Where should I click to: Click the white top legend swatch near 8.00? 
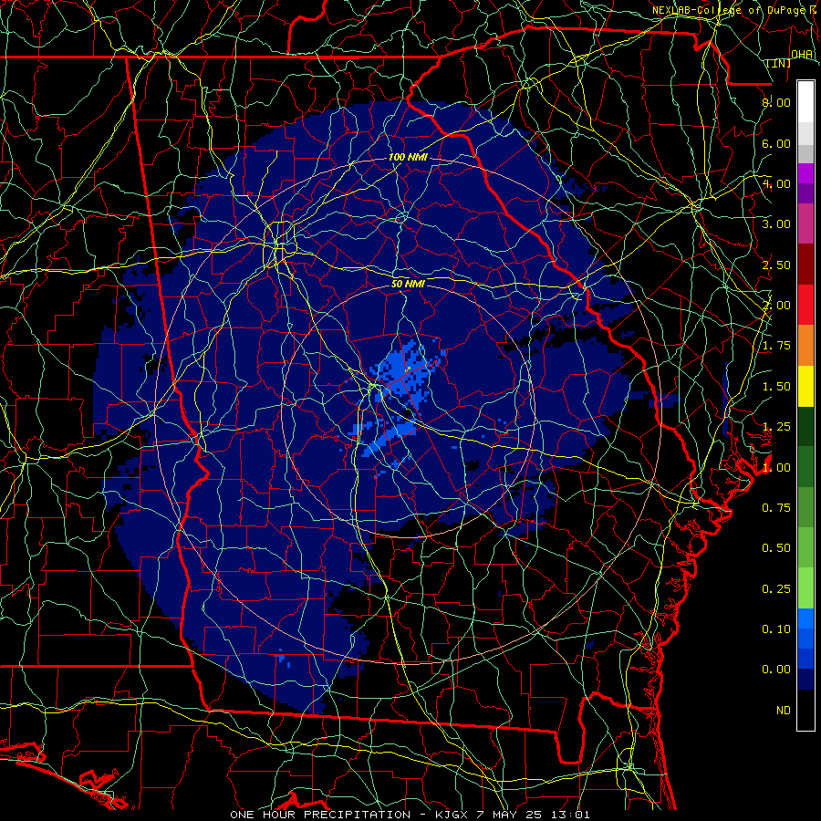click(805, 102)
